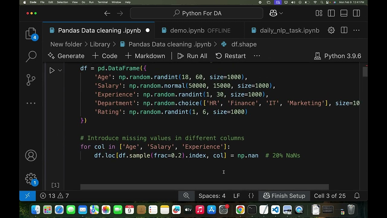Screen dimensions: 387x218
Task: Go back with the left arrow
Action: [x=107, y=13]
